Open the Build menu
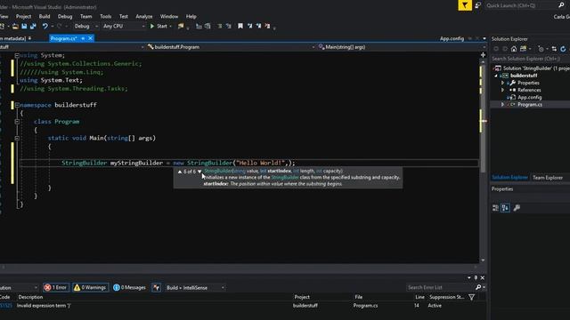 45,16
